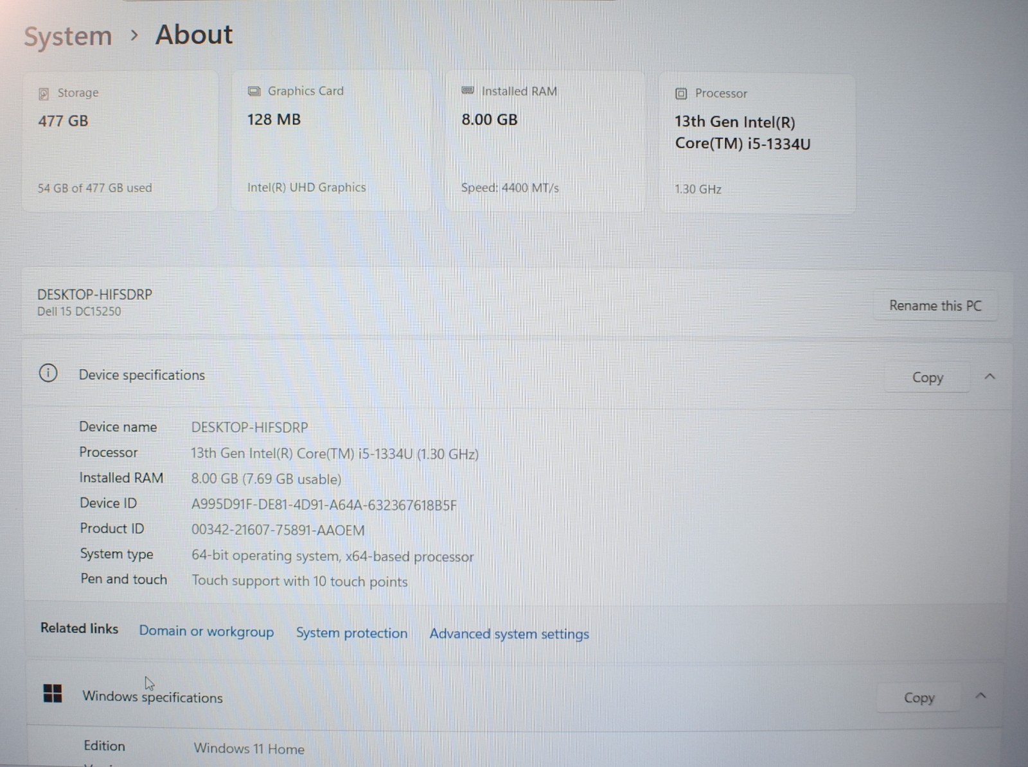Select Processor value in Device specifications
Screen dimensions: 1028x767
coord(334,454)
